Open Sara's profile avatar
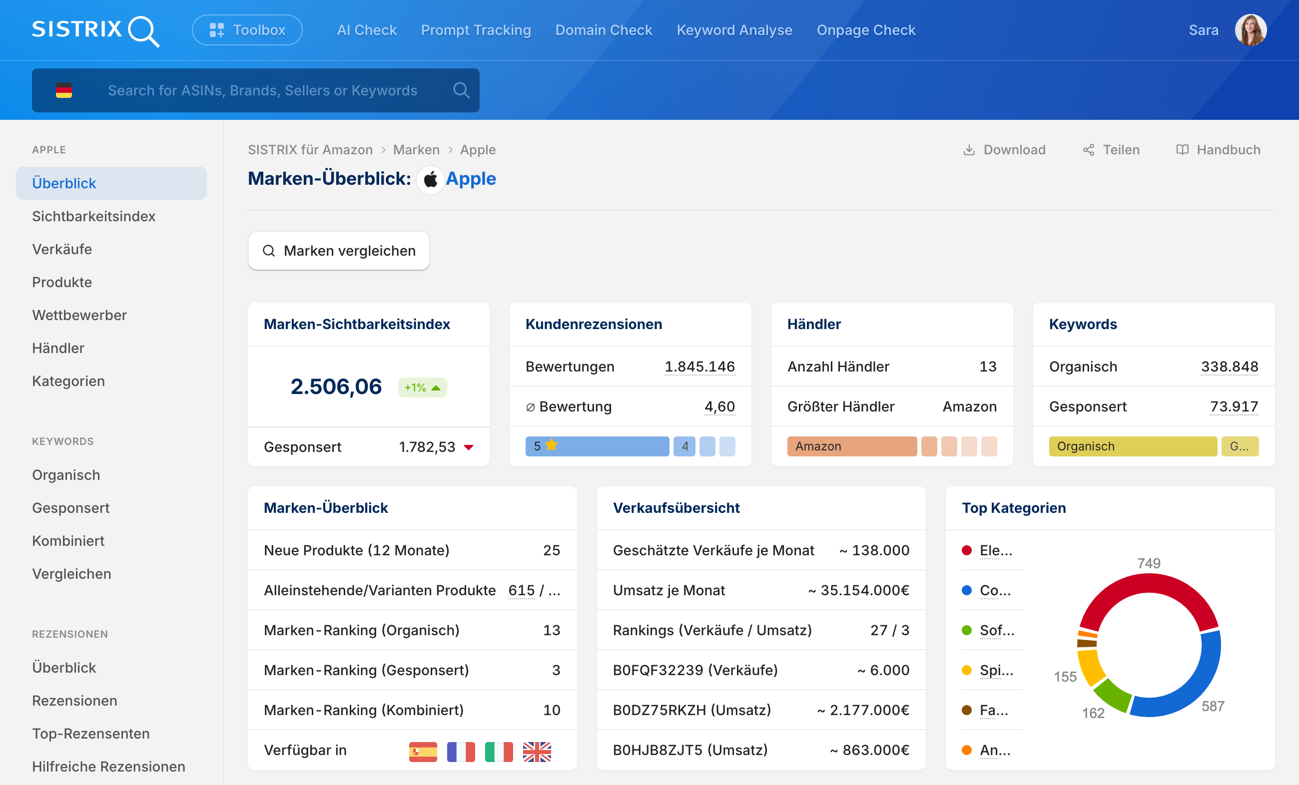The width and height of the screenshot is (1299, 785). pyautogui.click(x=1251, y=30)
